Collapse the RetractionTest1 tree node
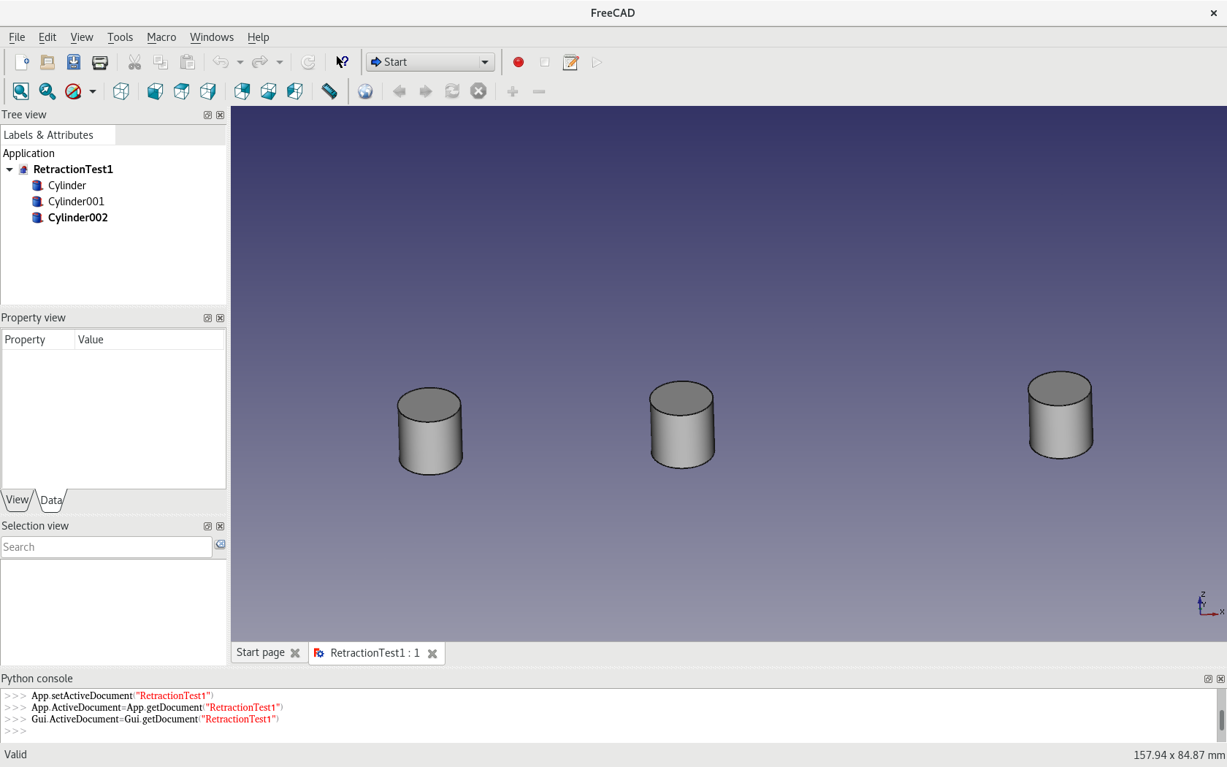This screenshot has height=767, width=1227. pos(9,169)
